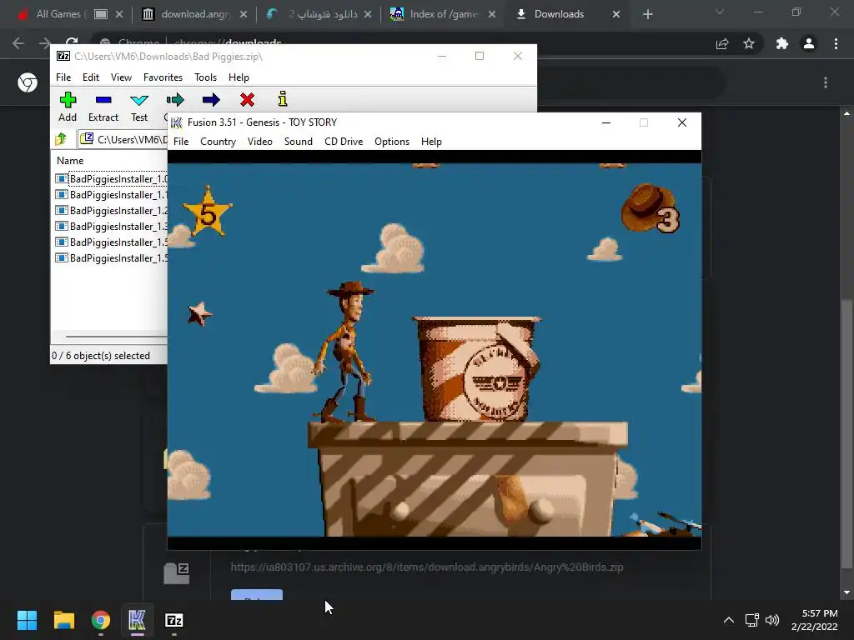Switch to the All Games browser tab
Viewport: 854px width, 640px height.
tap(58, 14)
